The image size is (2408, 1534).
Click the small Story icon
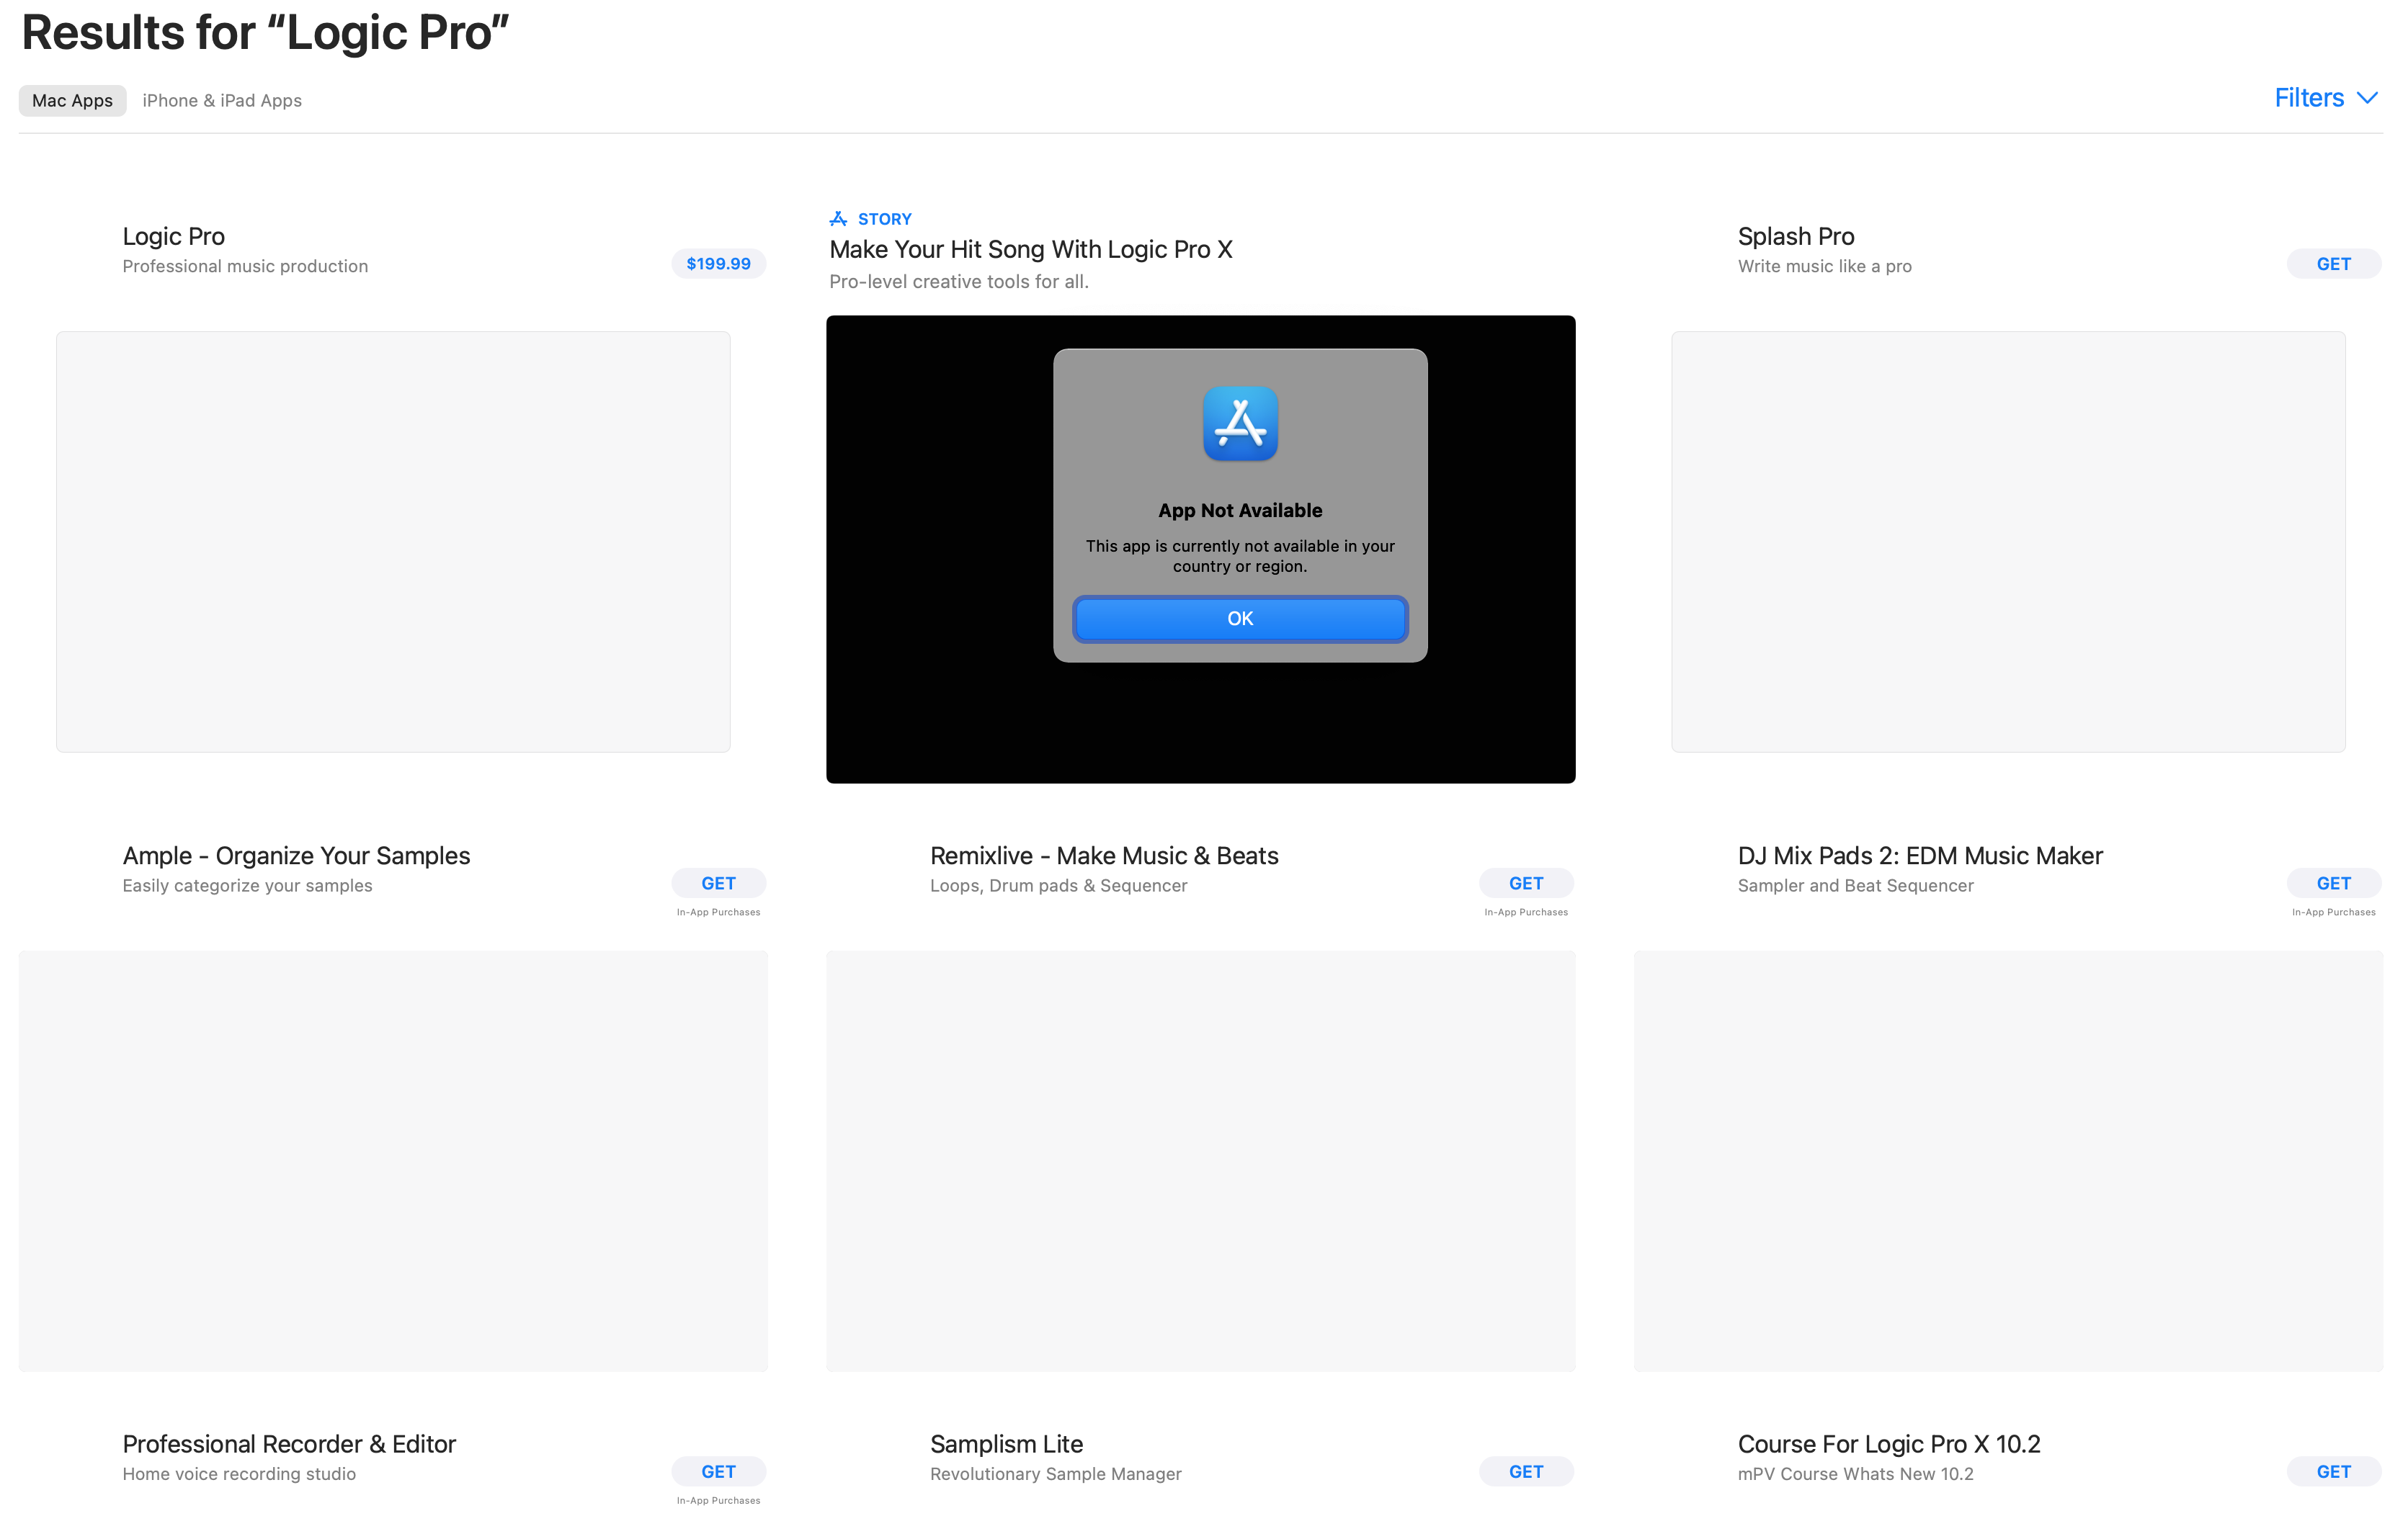(x=838, y=219)
